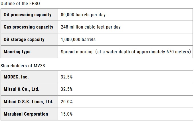Click the word 'Shareholders' in second heading
The height and width of the screenshot is (121, 194).
pos(14,66)
